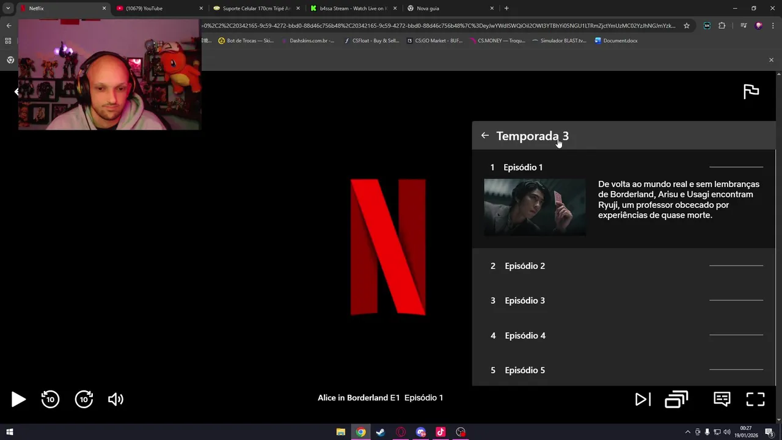Play the Netflix video
The height and width of the screenshot is (440, 782).
pyautogui.click(x=18, y=399)
